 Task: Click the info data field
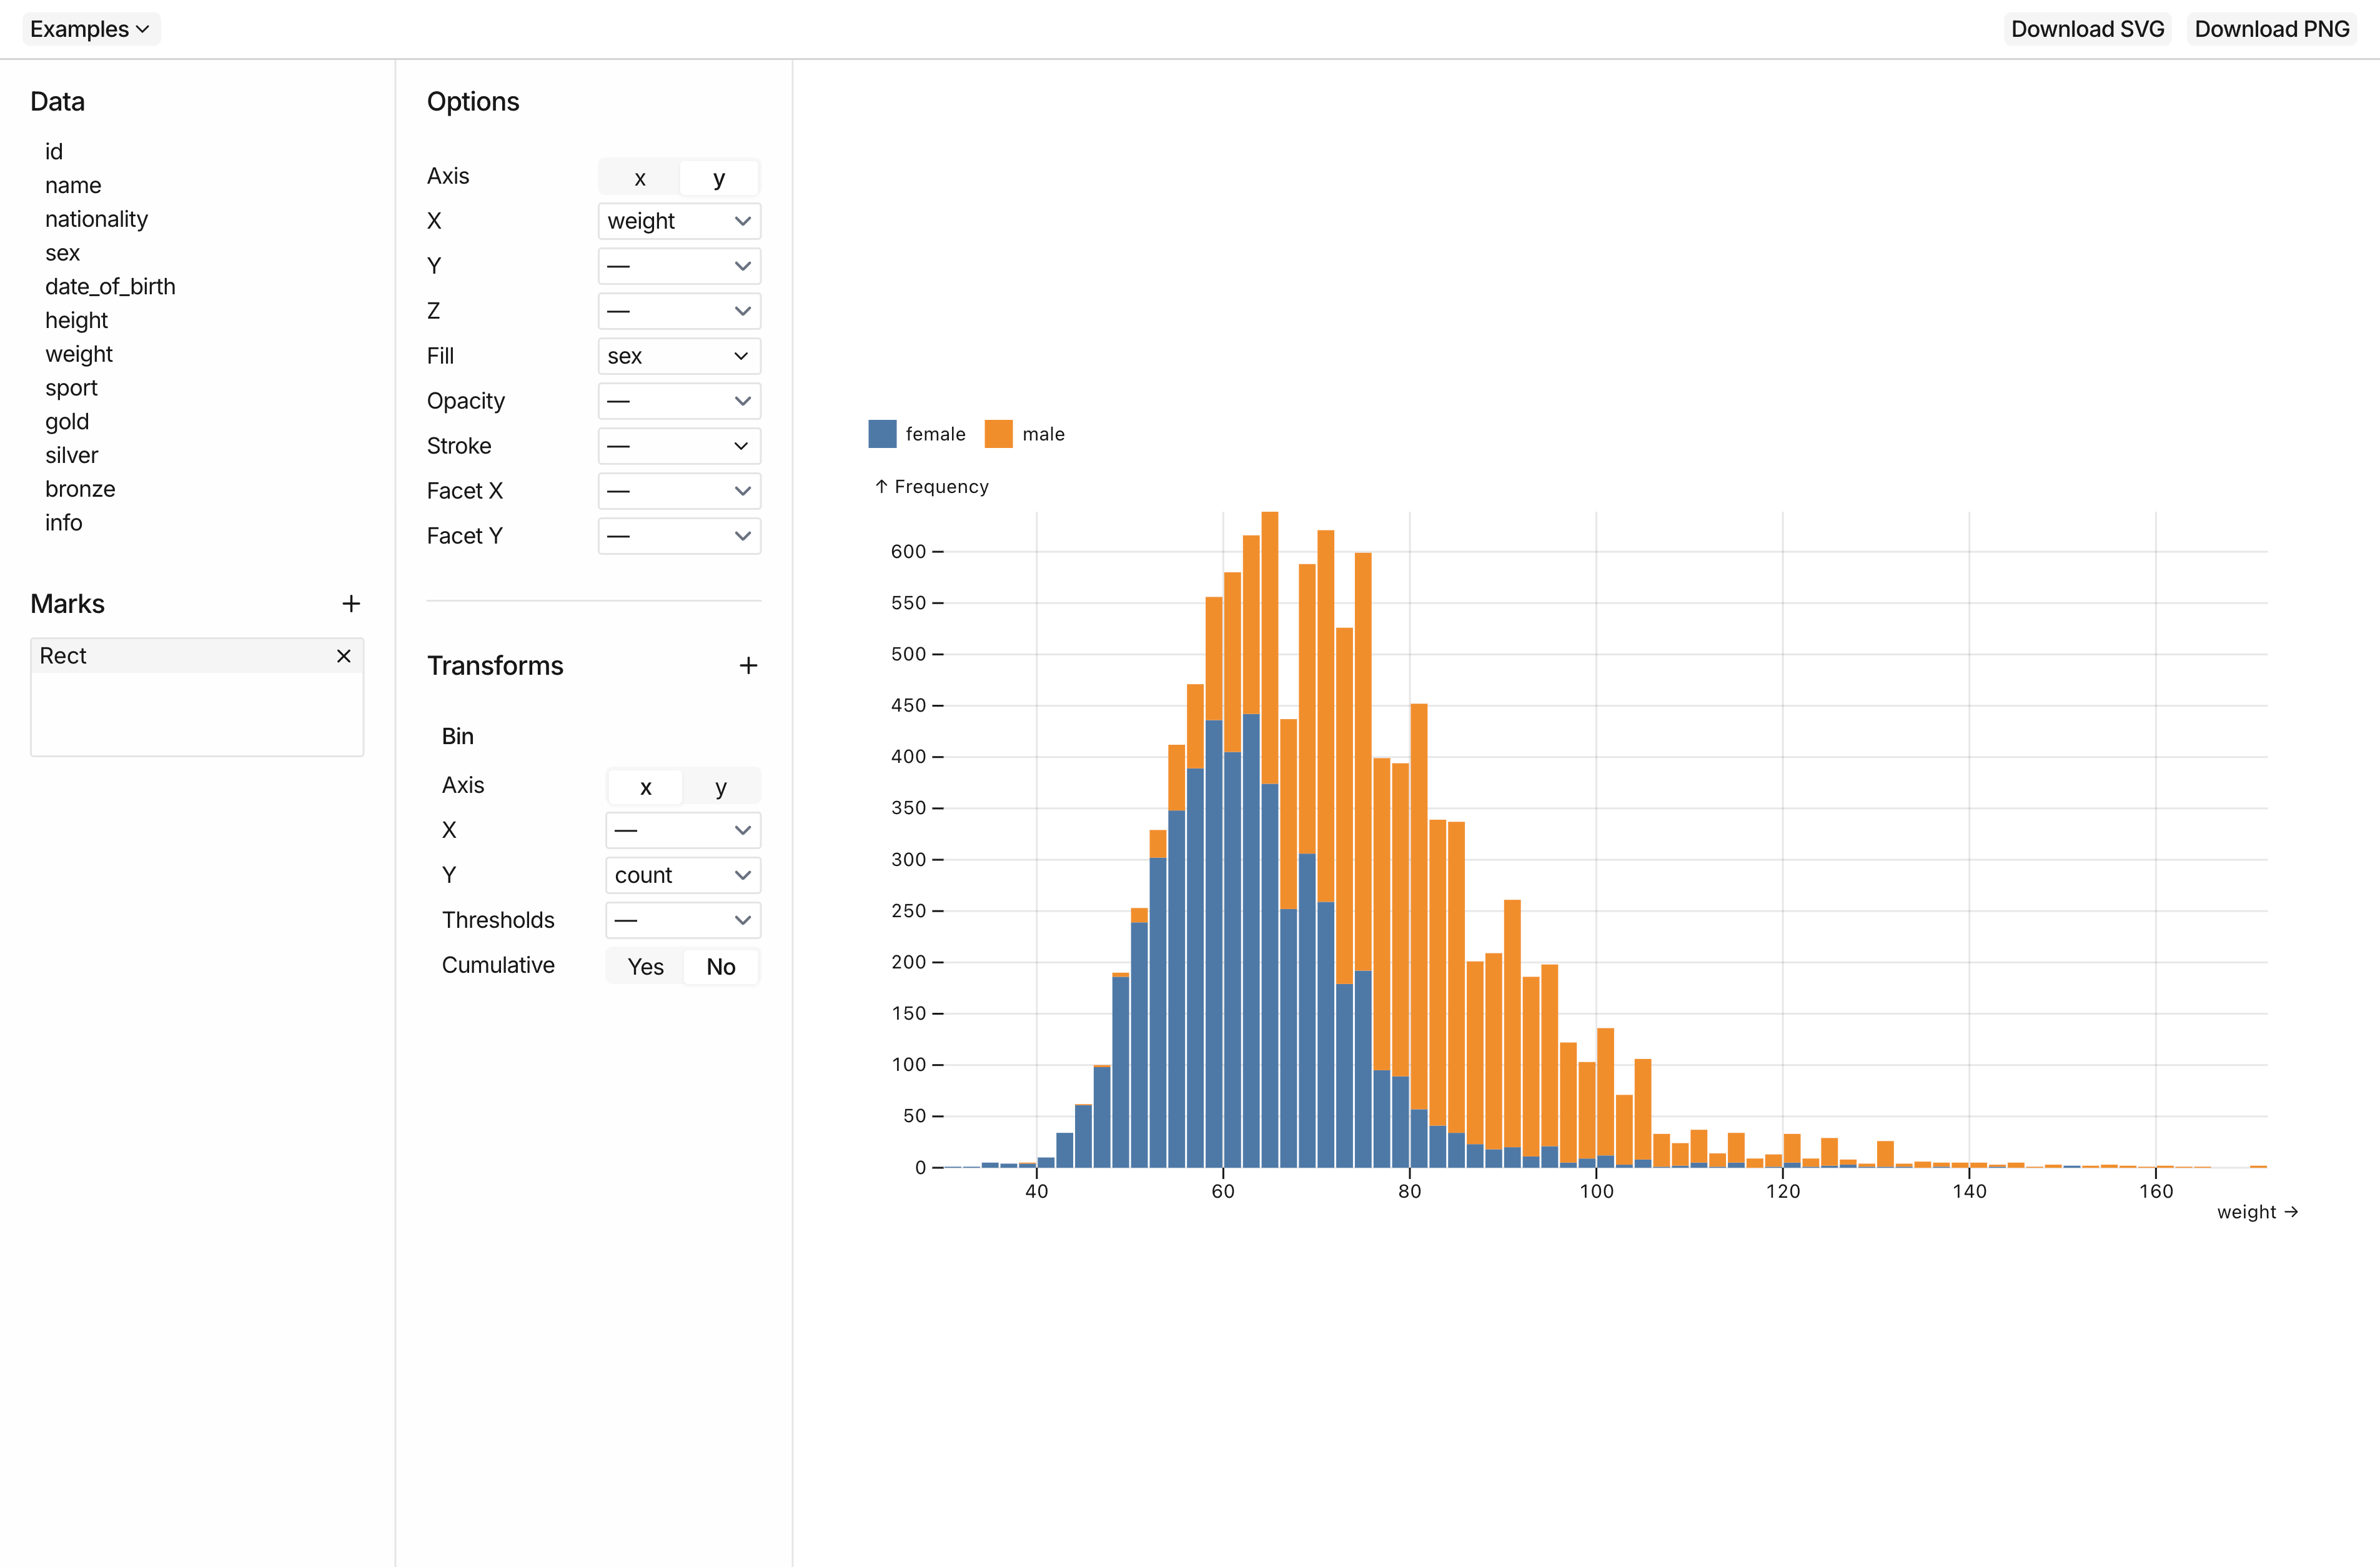[63, 523]
